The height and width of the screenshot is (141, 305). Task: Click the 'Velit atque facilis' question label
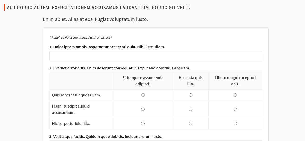point(106,137)
